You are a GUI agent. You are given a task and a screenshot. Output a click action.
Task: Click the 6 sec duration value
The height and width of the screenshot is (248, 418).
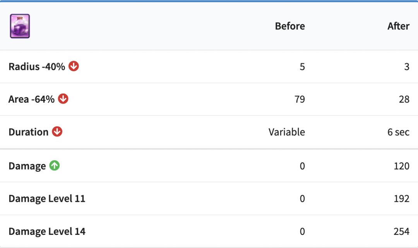pos(398,132)
